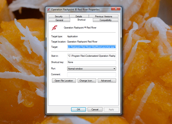Switch to the Security tab
Viewport: 172px width, 124px height.
pos(59,16)
